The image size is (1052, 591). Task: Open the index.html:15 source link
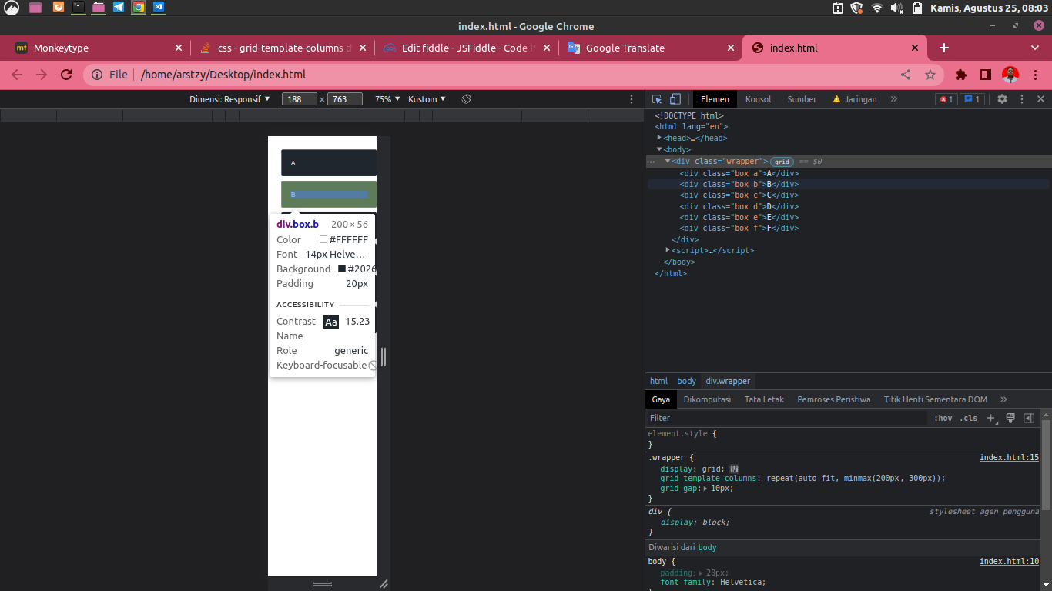[x=1009, y=457]
